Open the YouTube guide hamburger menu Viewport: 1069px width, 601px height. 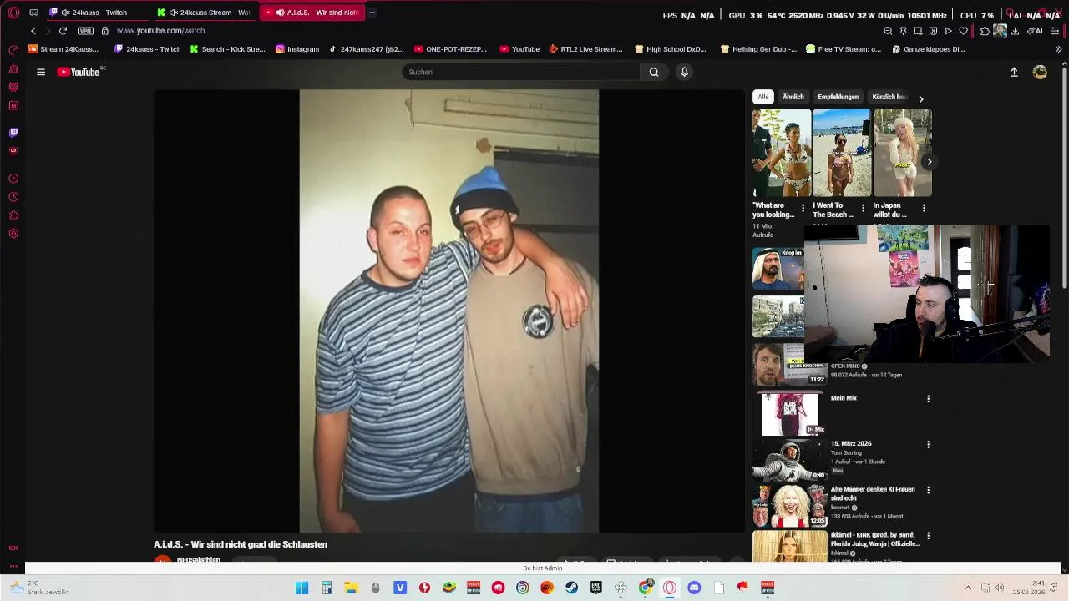(x=40, y=72)
